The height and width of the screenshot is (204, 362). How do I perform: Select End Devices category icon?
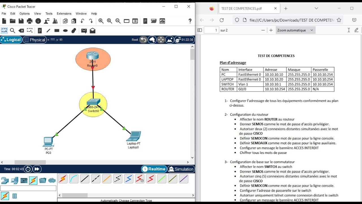pos(14,180)
